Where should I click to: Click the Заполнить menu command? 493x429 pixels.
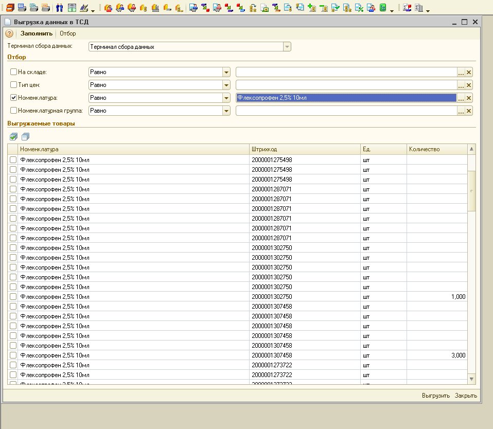37,33
